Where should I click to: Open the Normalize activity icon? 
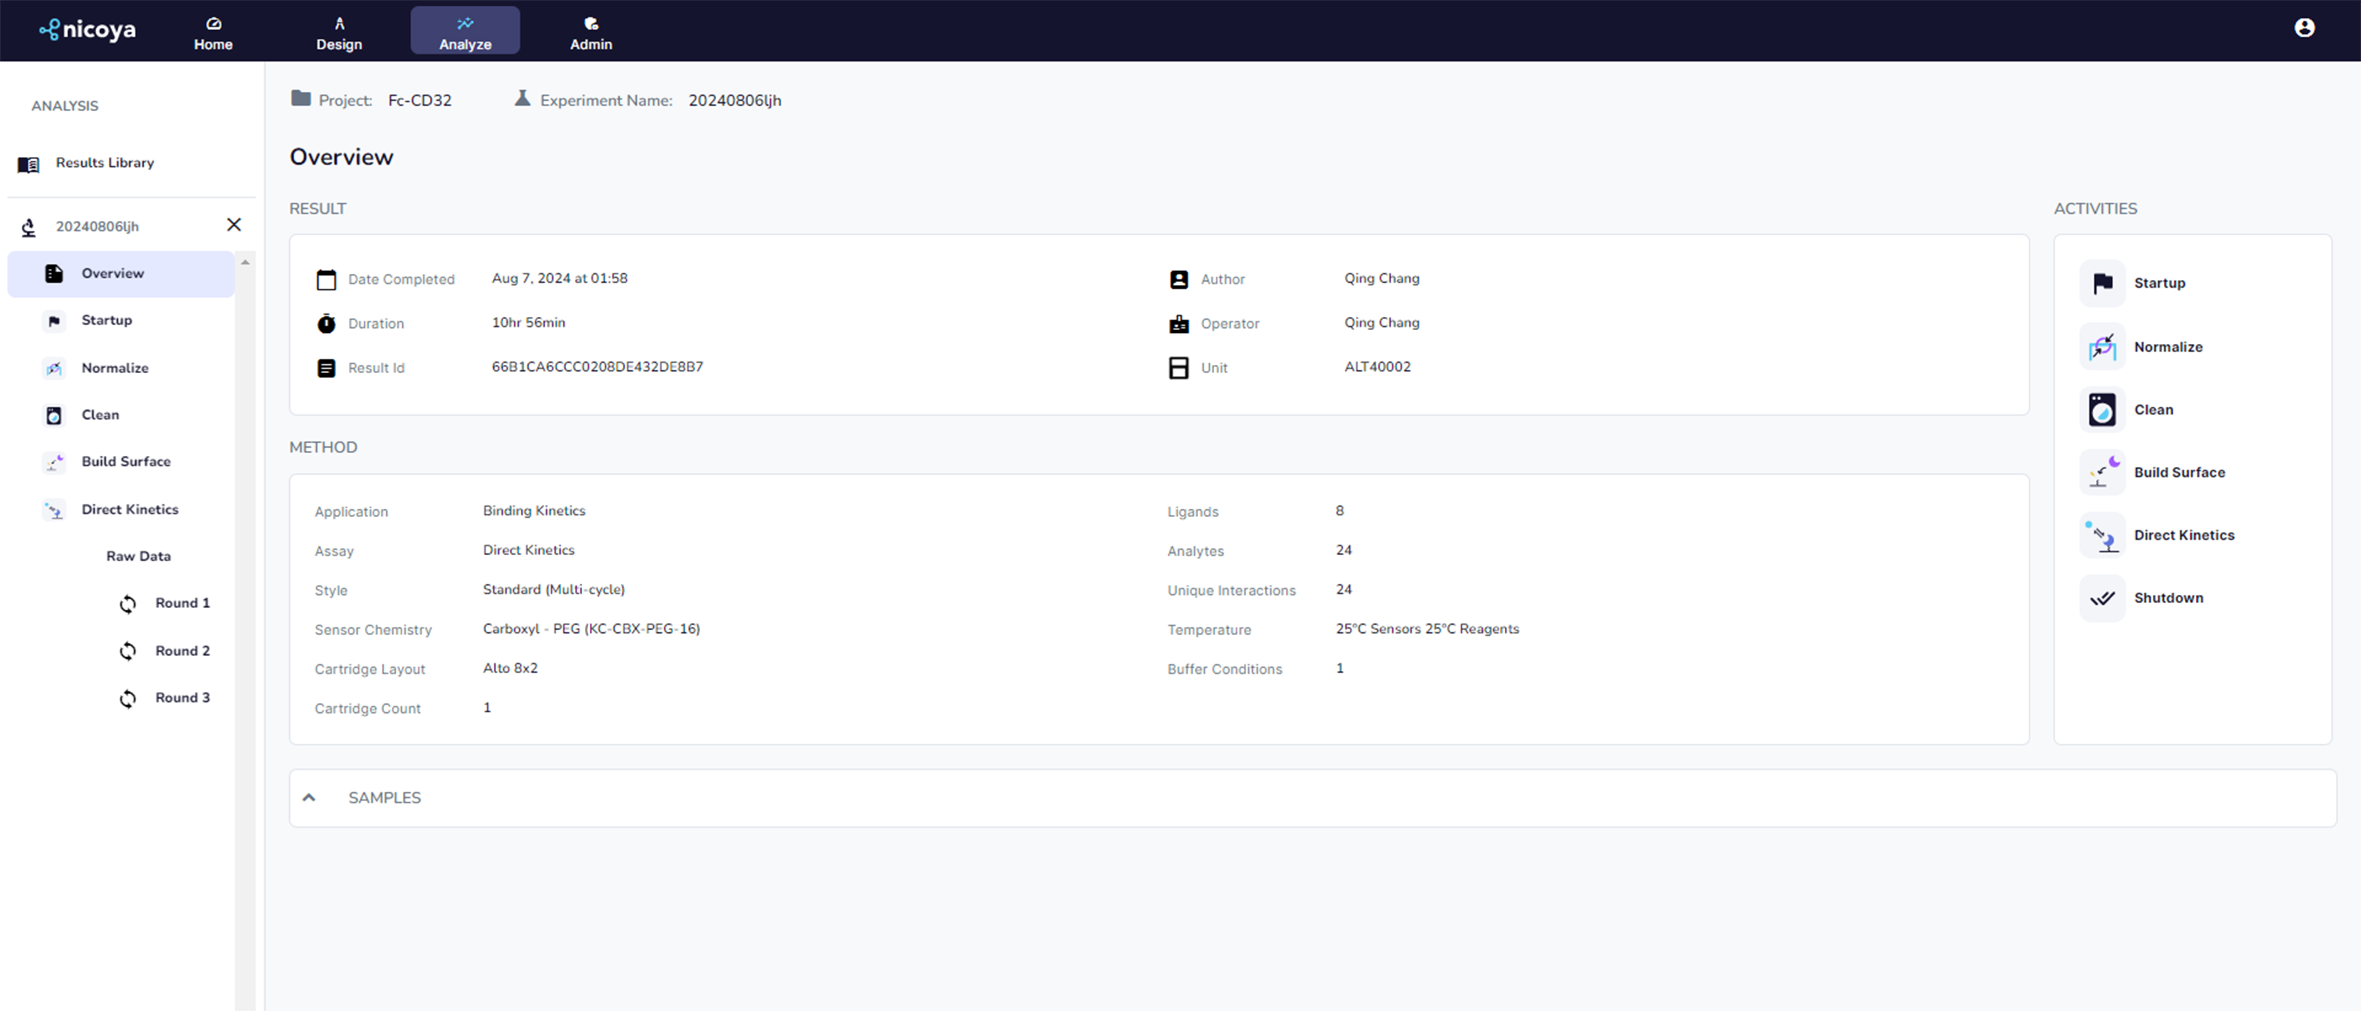coord(2102,346)
